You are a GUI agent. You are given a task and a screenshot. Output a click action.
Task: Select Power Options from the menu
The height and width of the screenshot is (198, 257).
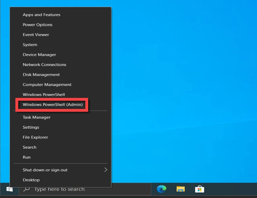point(60,25)
